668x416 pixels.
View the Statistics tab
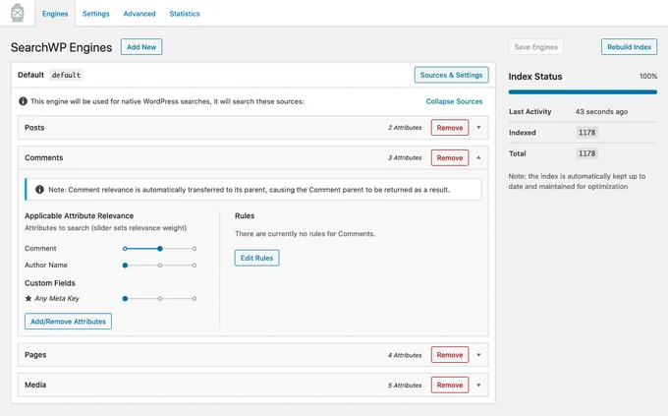click(x=185, y=14)
